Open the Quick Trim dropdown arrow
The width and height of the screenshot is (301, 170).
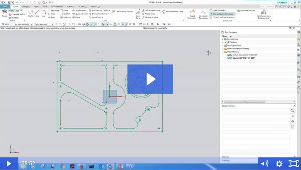coord(102,17)
